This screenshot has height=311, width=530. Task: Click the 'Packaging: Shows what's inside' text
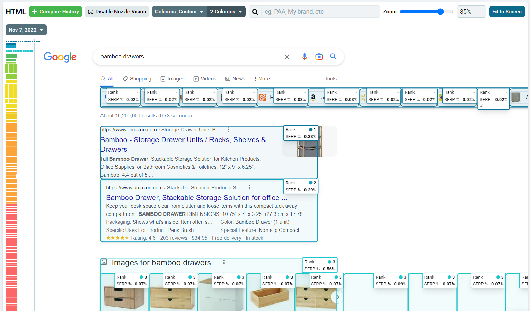point(159,222)
